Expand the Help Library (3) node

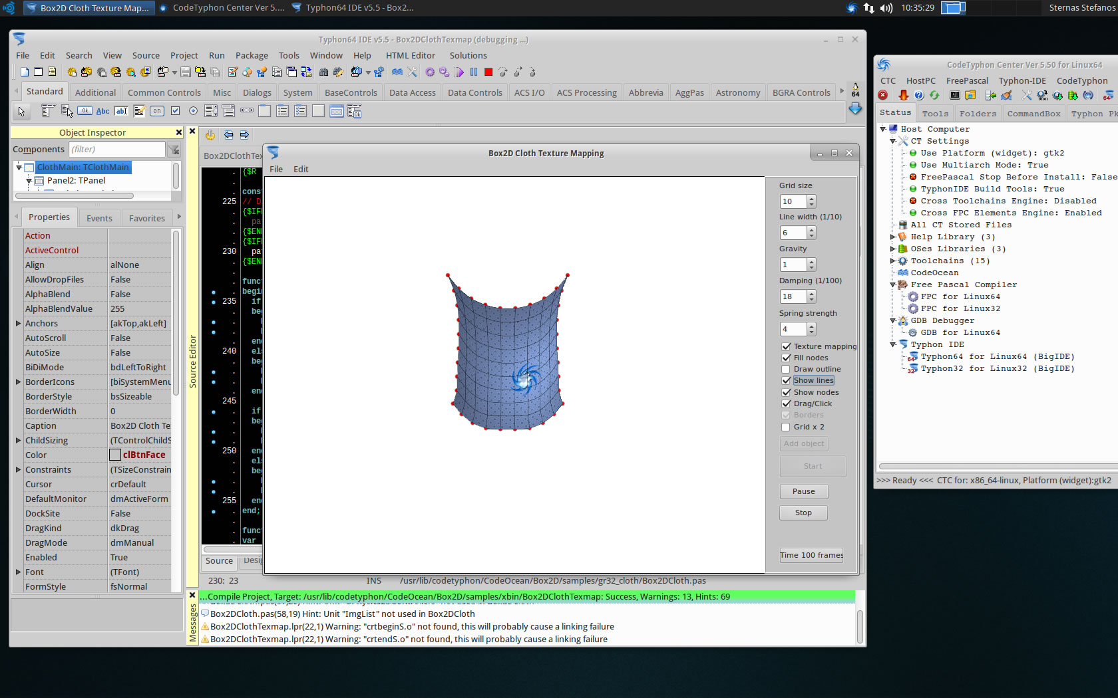893,237
